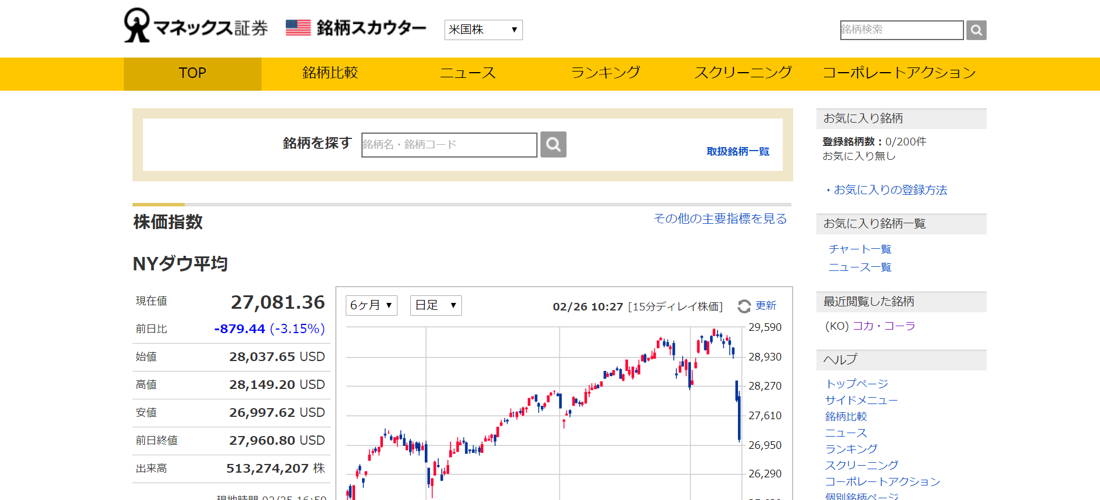Click the previous close 27,960.80 USD
1100x500 pixels.
pos(277,441)
